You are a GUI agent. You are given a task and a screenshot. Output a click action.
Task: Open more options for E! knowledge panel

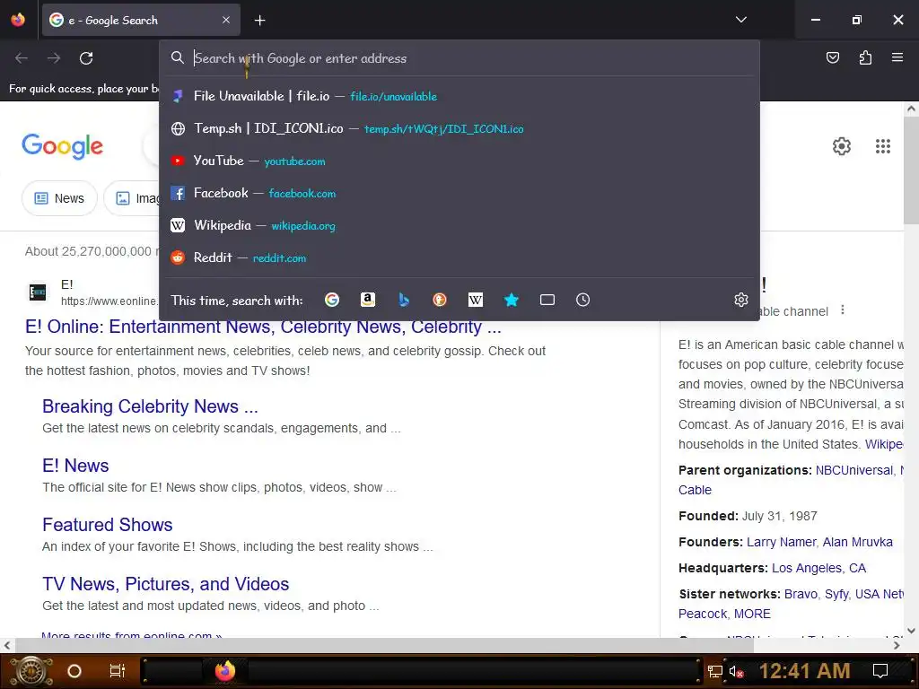click(x=842, y=310)
